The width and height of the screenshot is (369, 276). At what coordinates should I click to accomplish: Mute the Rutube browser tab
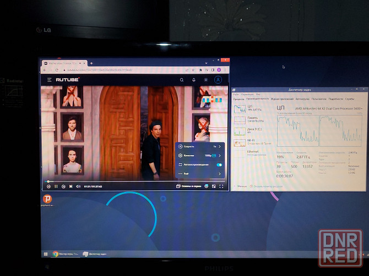[x=80, y=63]
